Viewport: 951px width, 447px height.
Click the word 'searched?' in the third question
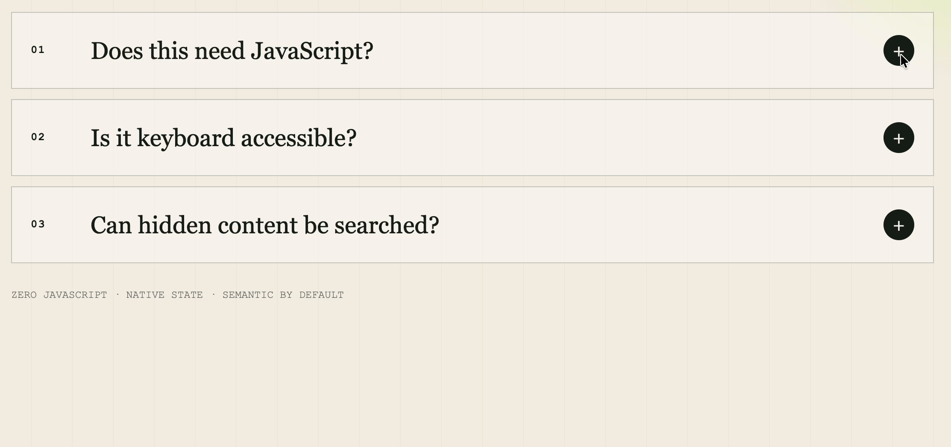click(387, 225)
